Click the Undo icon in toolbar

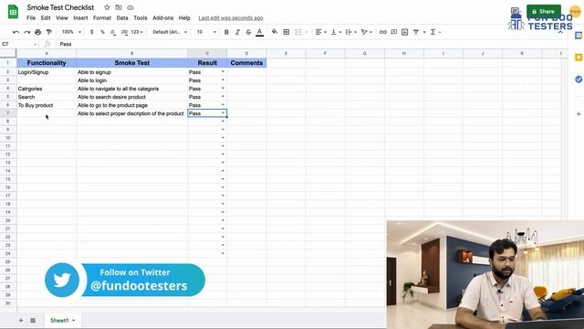[16, 33]
